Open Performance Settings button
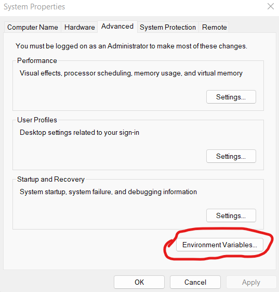Viewport: 279px width, 292px height. pos(231,97)
